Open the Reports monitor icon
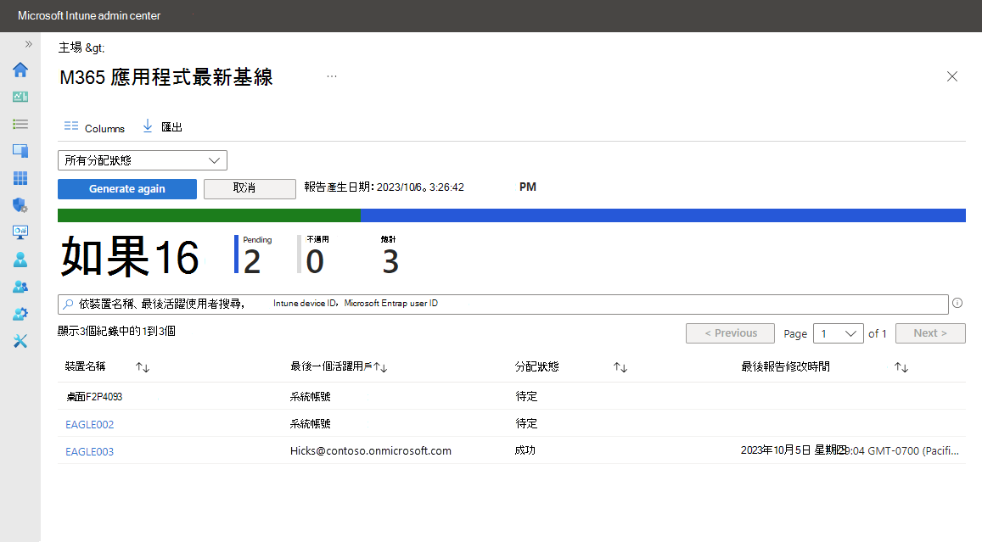This screenshot has width=982, height=542. (20, 232)
